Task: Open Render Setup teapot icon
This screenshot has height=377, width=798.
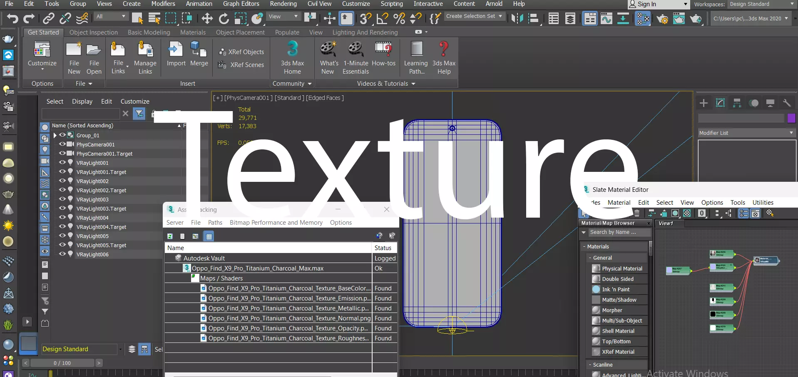Action: (662, 19)
